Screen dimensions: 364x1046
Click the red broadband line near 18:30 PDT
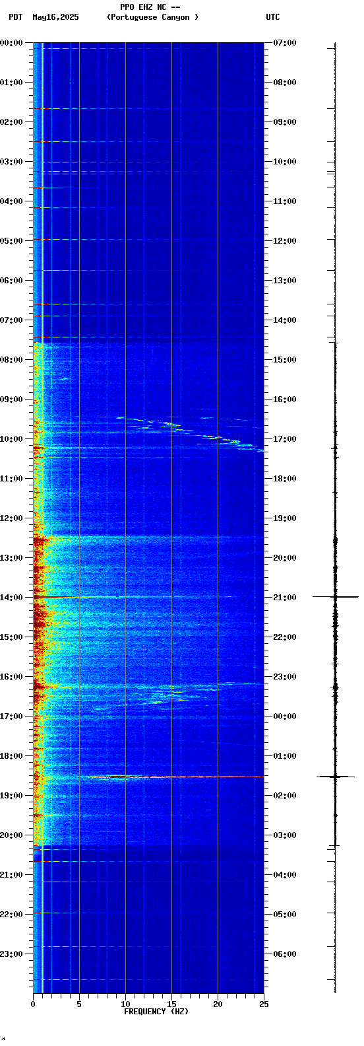(176, 777)
